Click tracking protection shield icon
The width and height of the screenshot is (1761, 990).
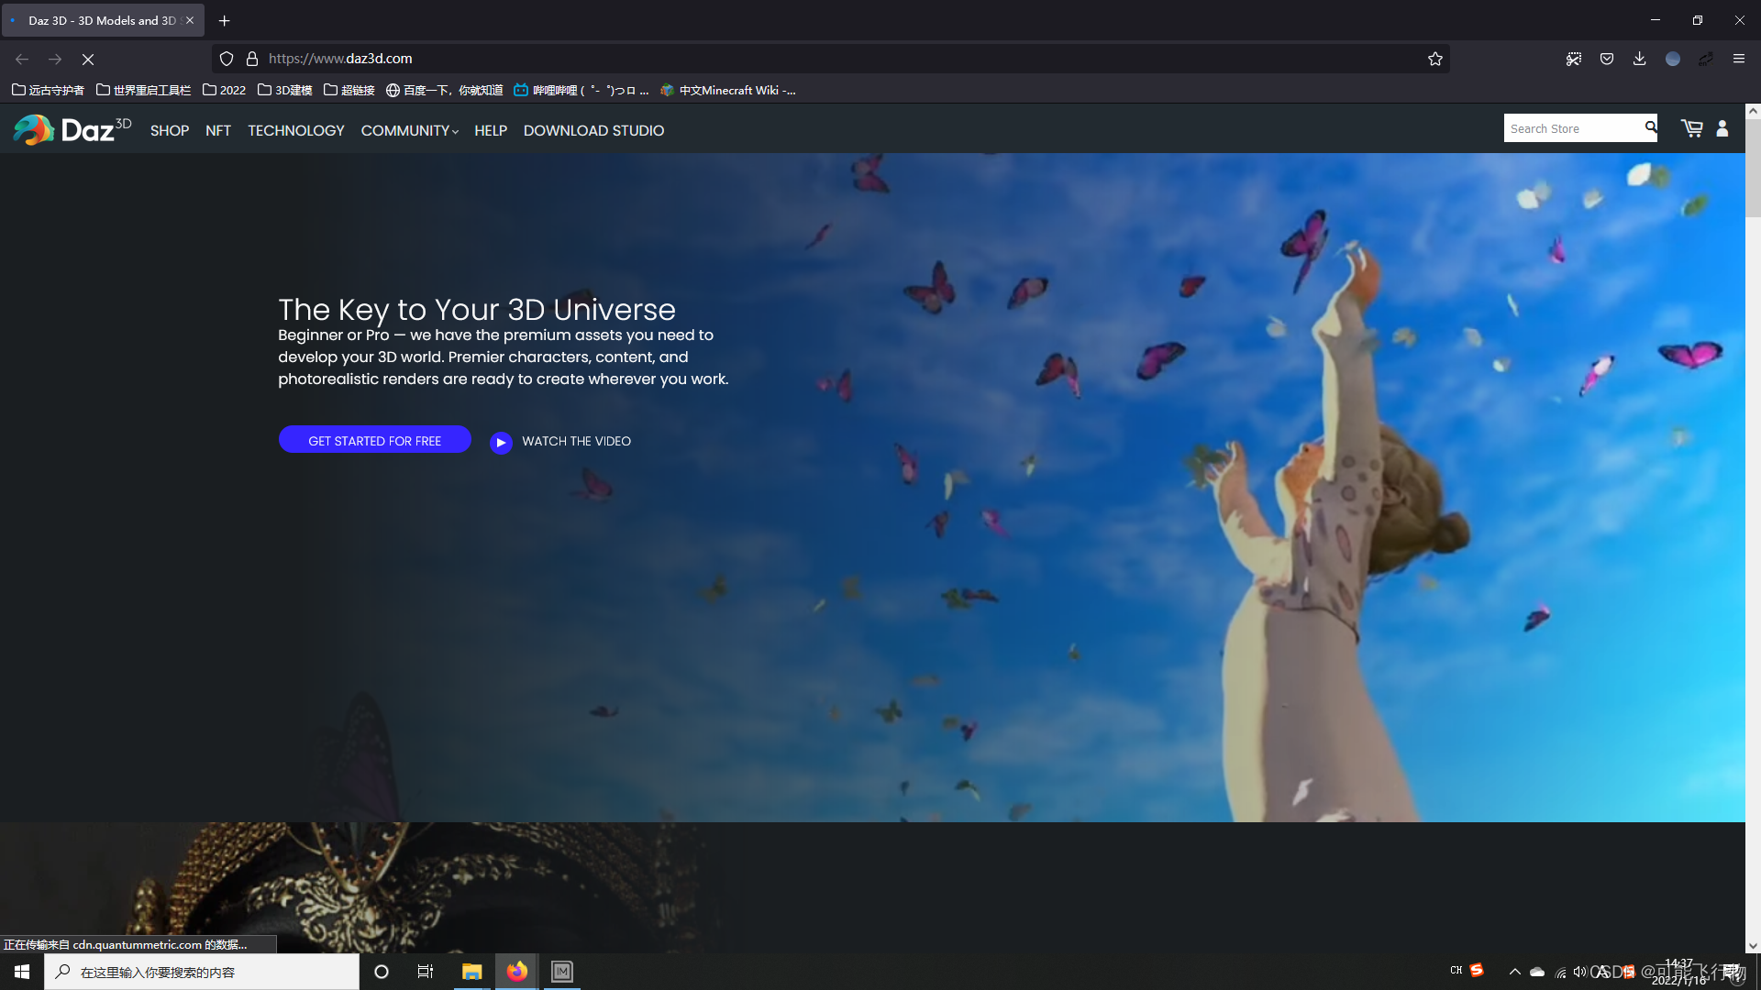227,59
